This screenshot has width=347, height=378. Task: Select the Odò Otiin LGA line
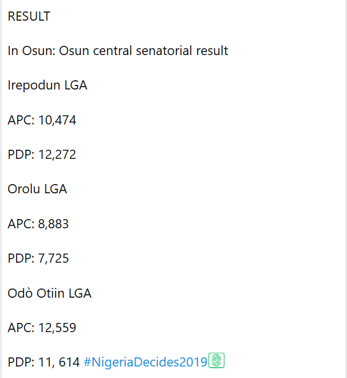tap(49, 293)
